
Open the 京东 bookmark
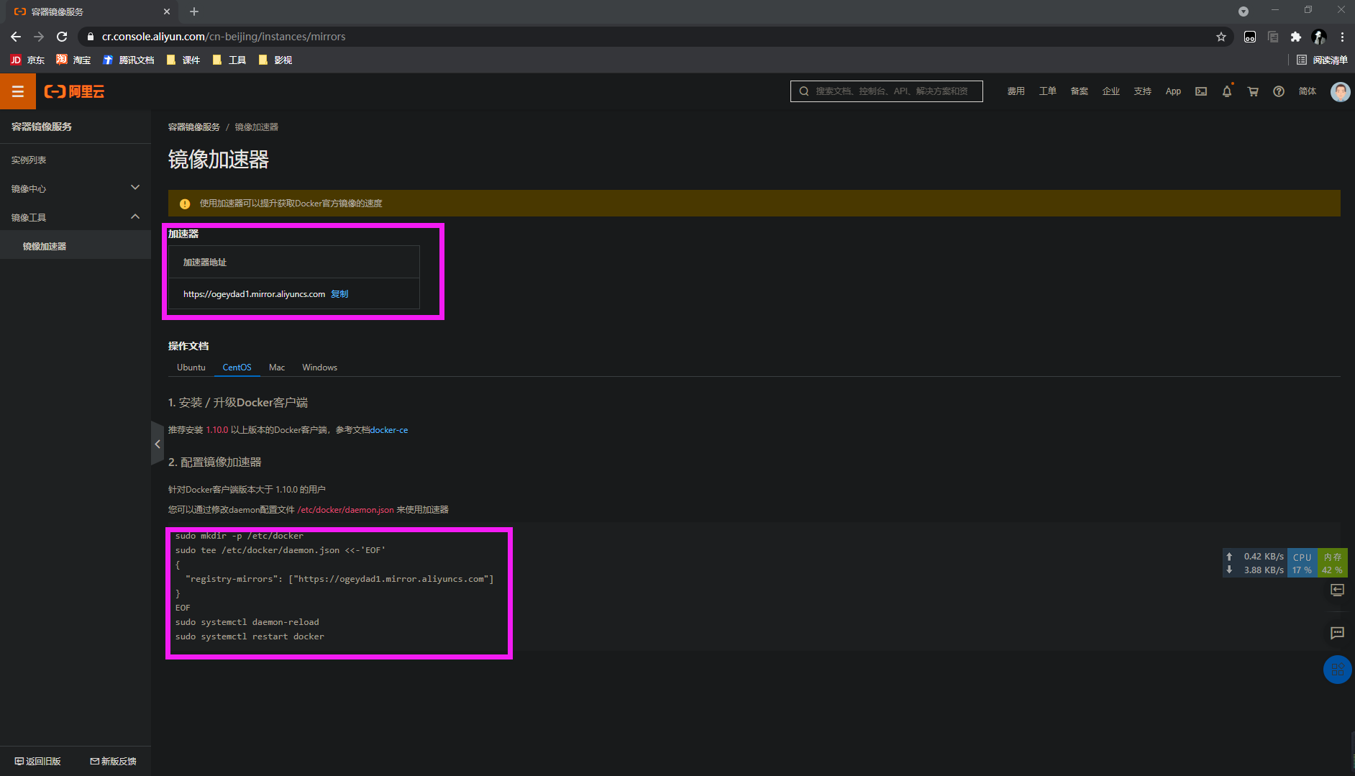pos(27,60)
